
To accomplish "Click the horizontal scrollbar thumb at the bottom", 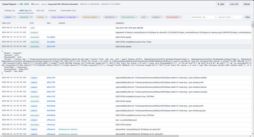I will pos(90,136).
